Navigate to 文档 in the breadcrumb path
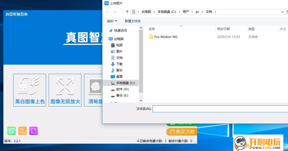Viewport: 288px width, 151px height. 209,12
